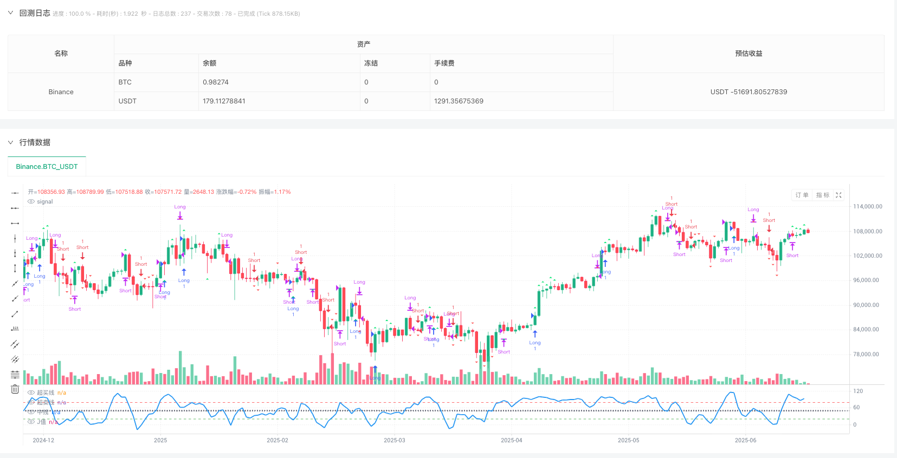Screen dimensions: 897x458
Task: Select the vertical segment drawing tool
Action: [15, 269]
